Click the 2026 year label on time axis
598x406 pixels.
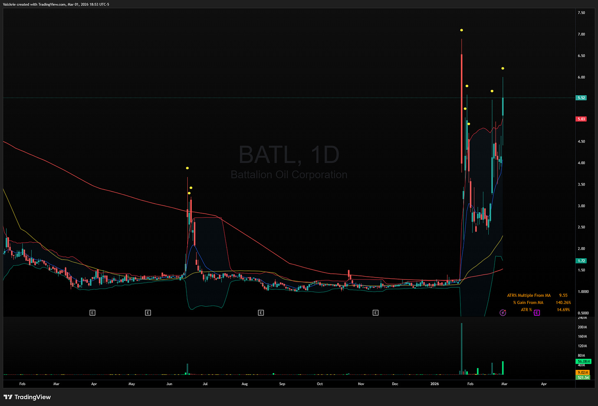[435, 384]
